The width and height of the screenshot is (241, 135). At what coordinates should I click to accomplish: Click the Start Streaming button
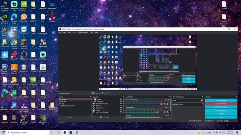pos(221,100)
